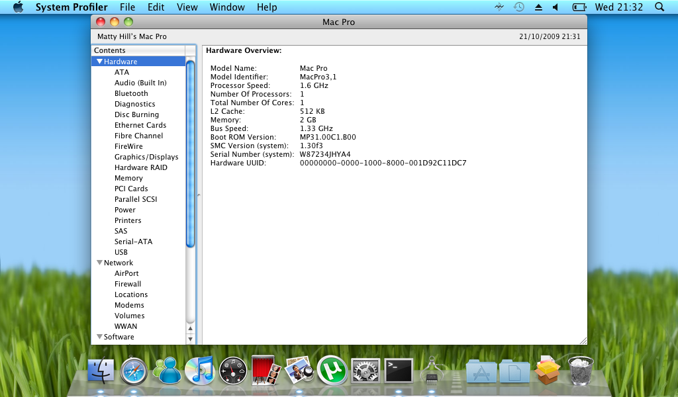Open the File menu
This screenshot has height=397, width=678.
(128, 7)
